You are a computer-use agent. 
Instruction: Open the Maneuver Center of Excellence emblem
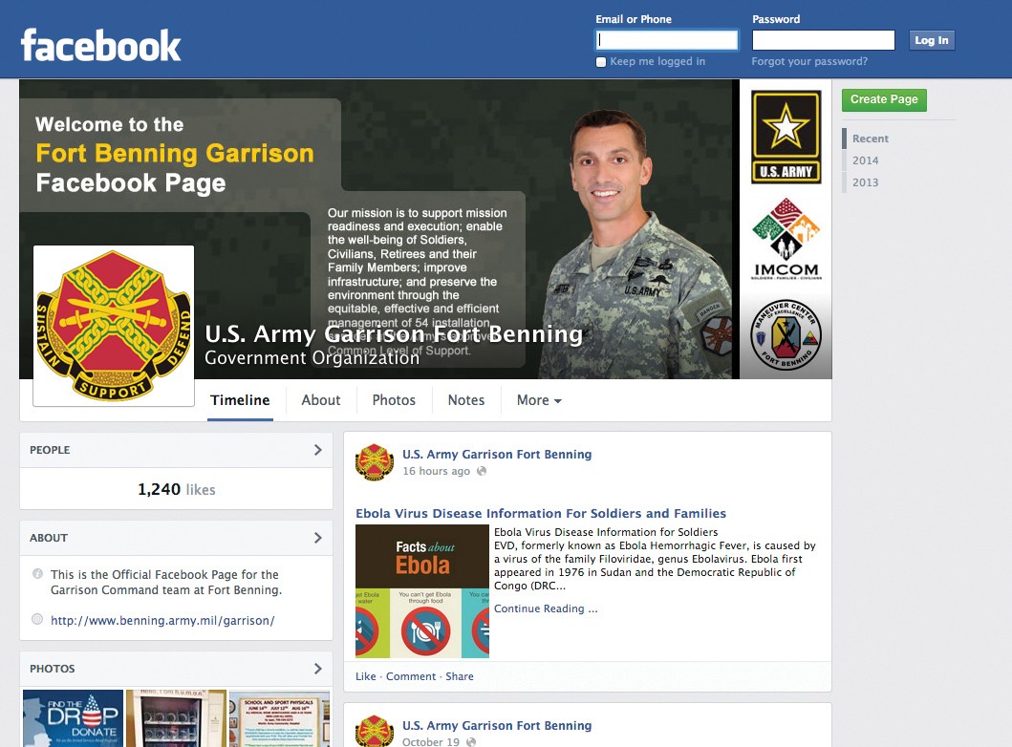click(786, 334)
